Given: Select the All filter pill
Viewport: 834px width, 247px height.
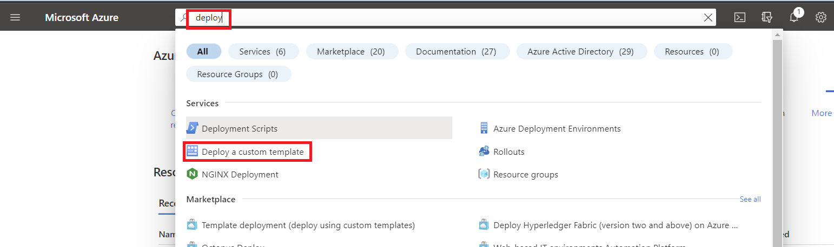Looking at the screenshot, I should coord(203,51).
